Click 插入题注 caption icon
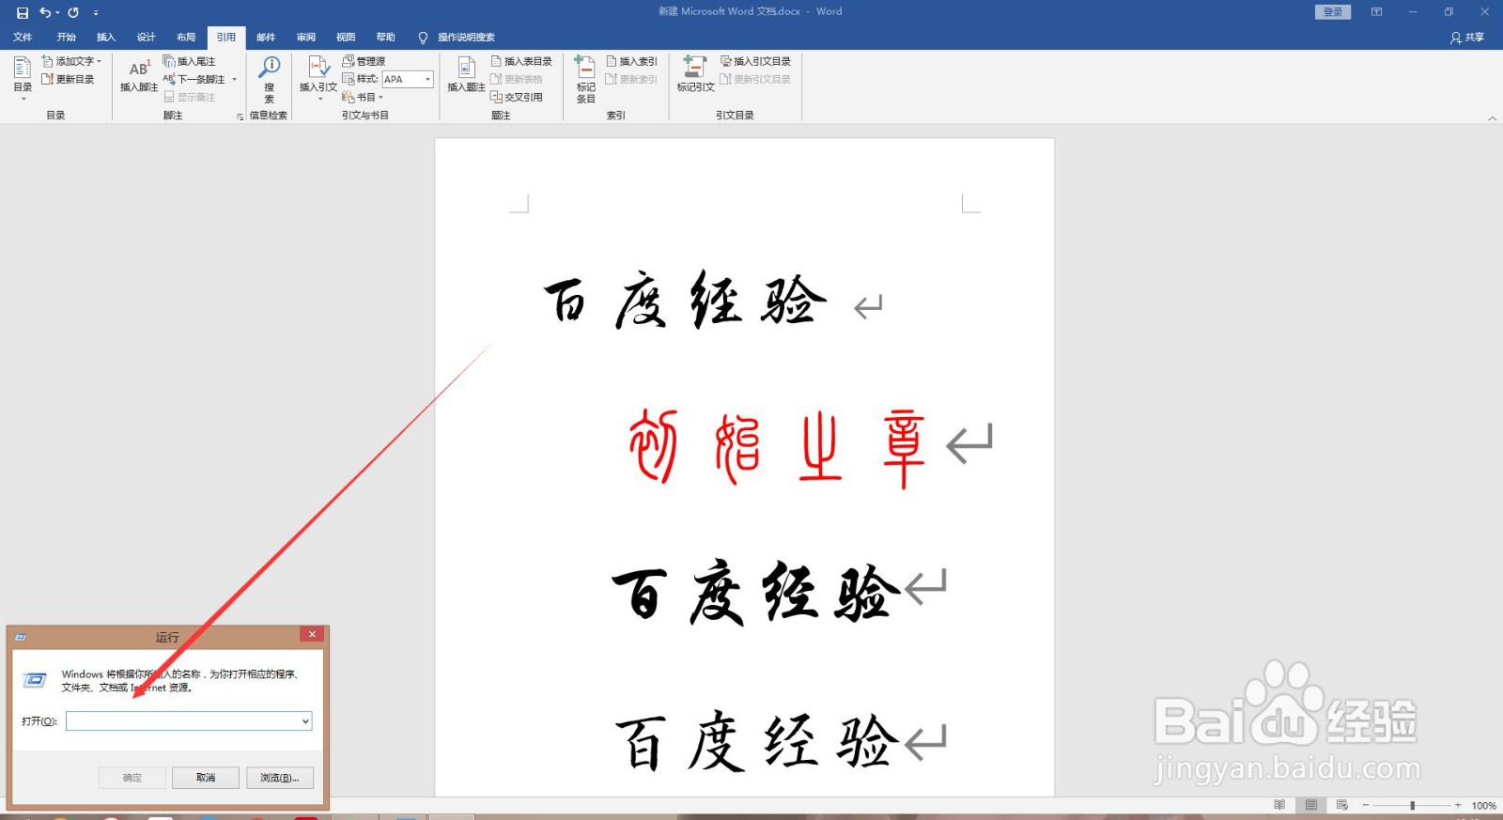 [466, 75]
